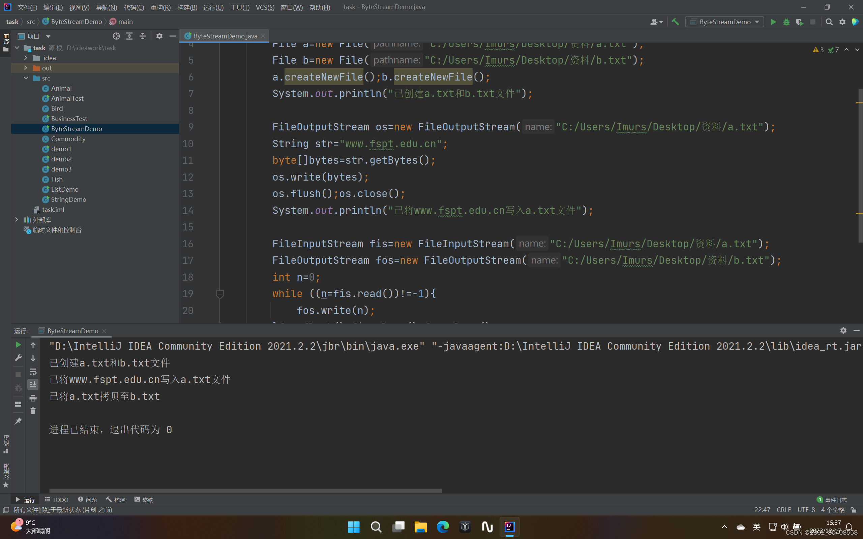Open the JetBrains toolbox icon top right
Screen dimensions: 863x539
point(855,22)
